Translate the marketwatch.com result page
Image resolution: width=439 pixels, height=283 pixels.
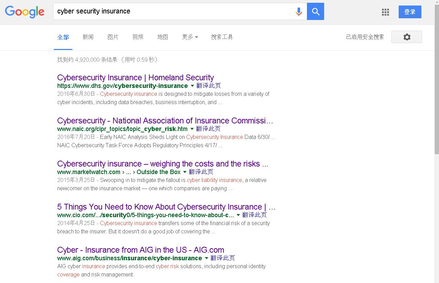(x=201, y=172)
